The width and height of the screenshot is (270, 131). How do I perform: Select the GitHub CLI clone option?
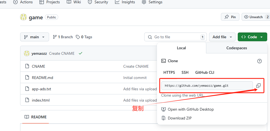tap(205, 72)
